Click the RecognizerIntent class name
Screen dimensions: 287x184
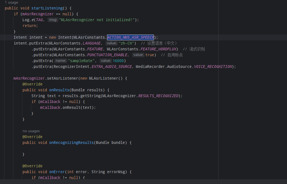coord(71,67)
